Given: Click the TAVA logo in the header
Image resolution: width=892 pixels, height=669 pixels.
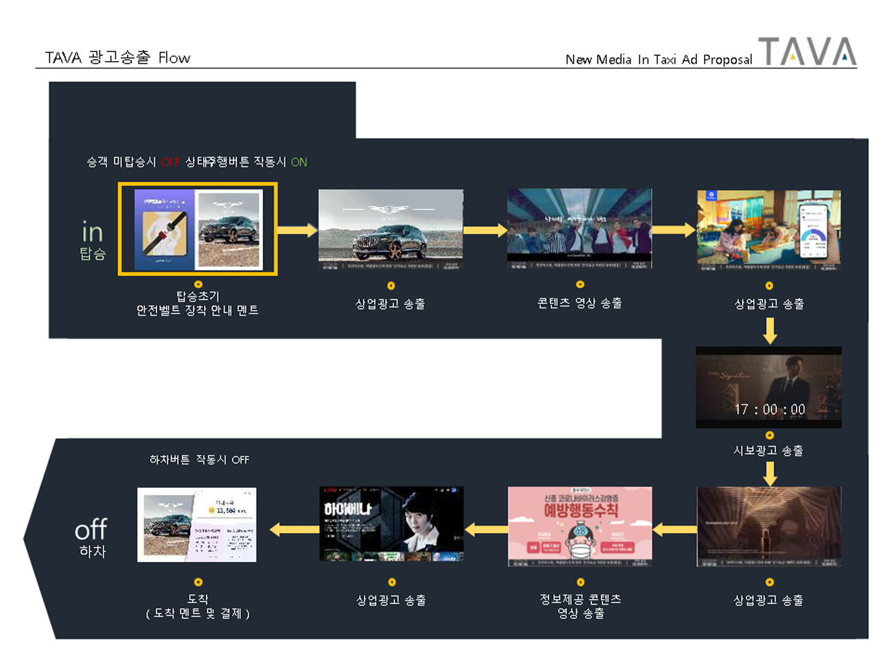Looking at the screenshot, I should [807, 51].
